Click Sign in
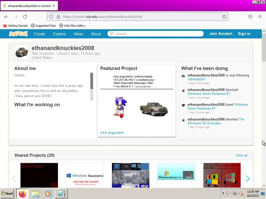266x199 pixels. [244, 34]
